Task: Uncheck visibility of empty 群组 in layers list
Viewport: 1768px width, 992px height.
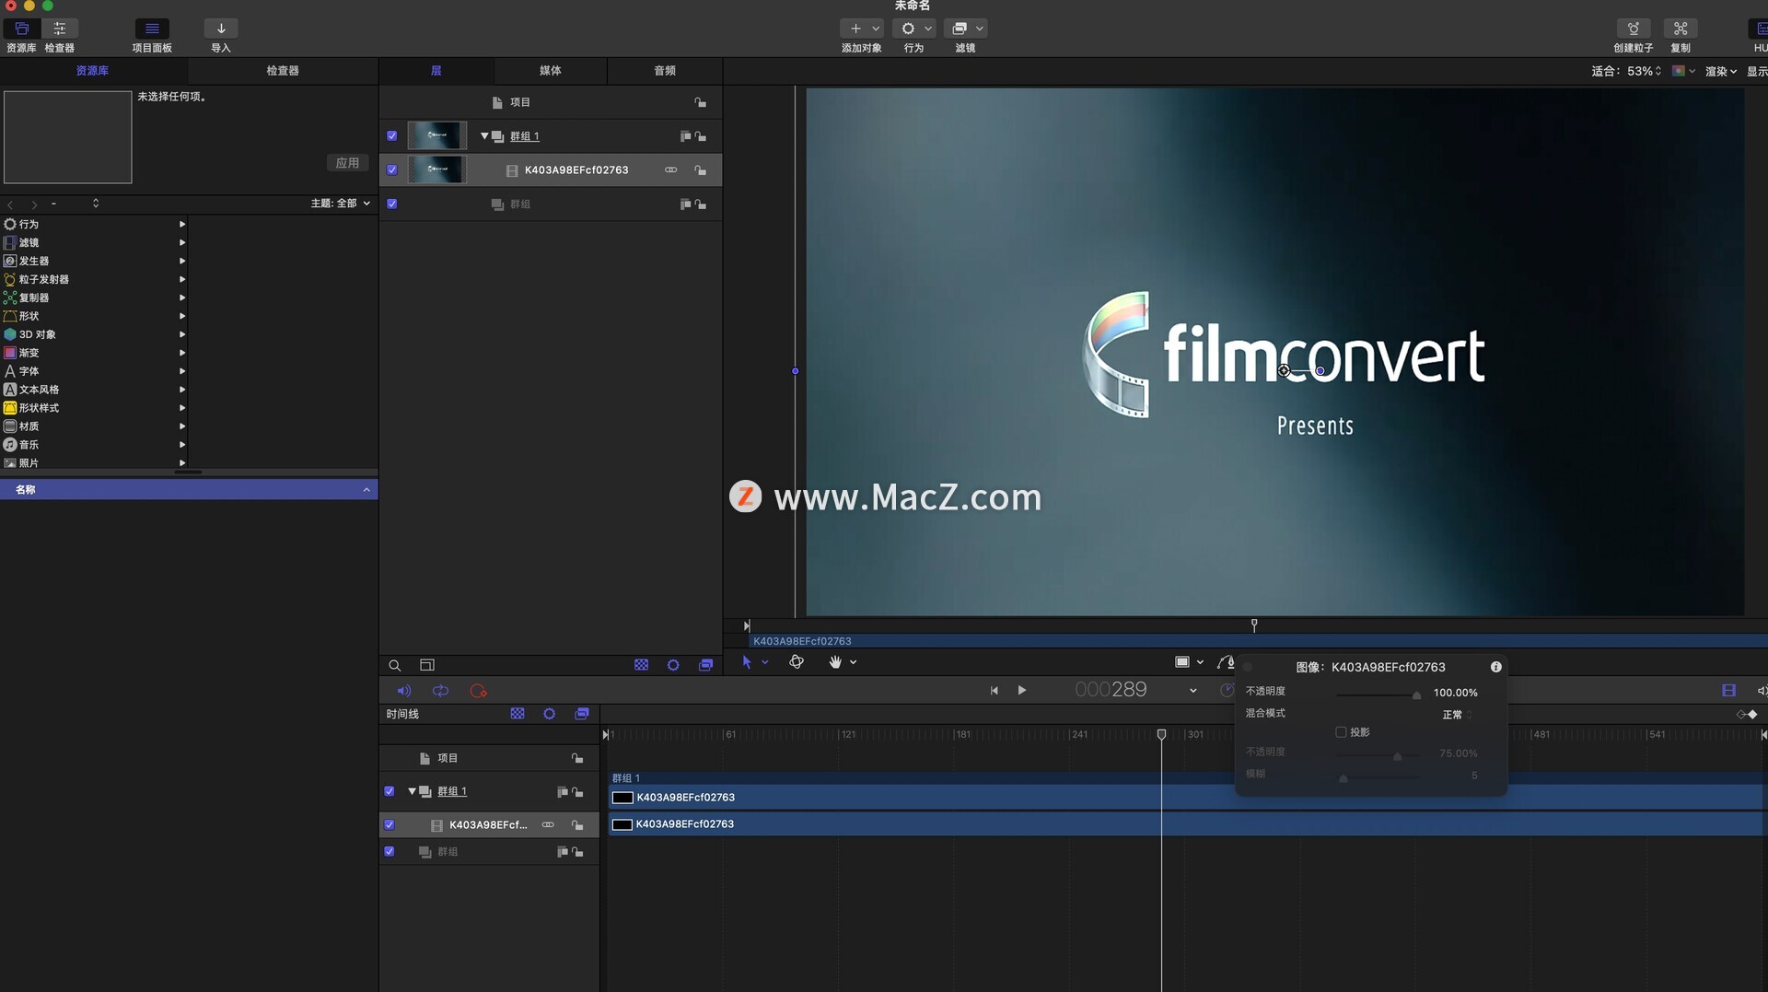Action: coord(392,204)
